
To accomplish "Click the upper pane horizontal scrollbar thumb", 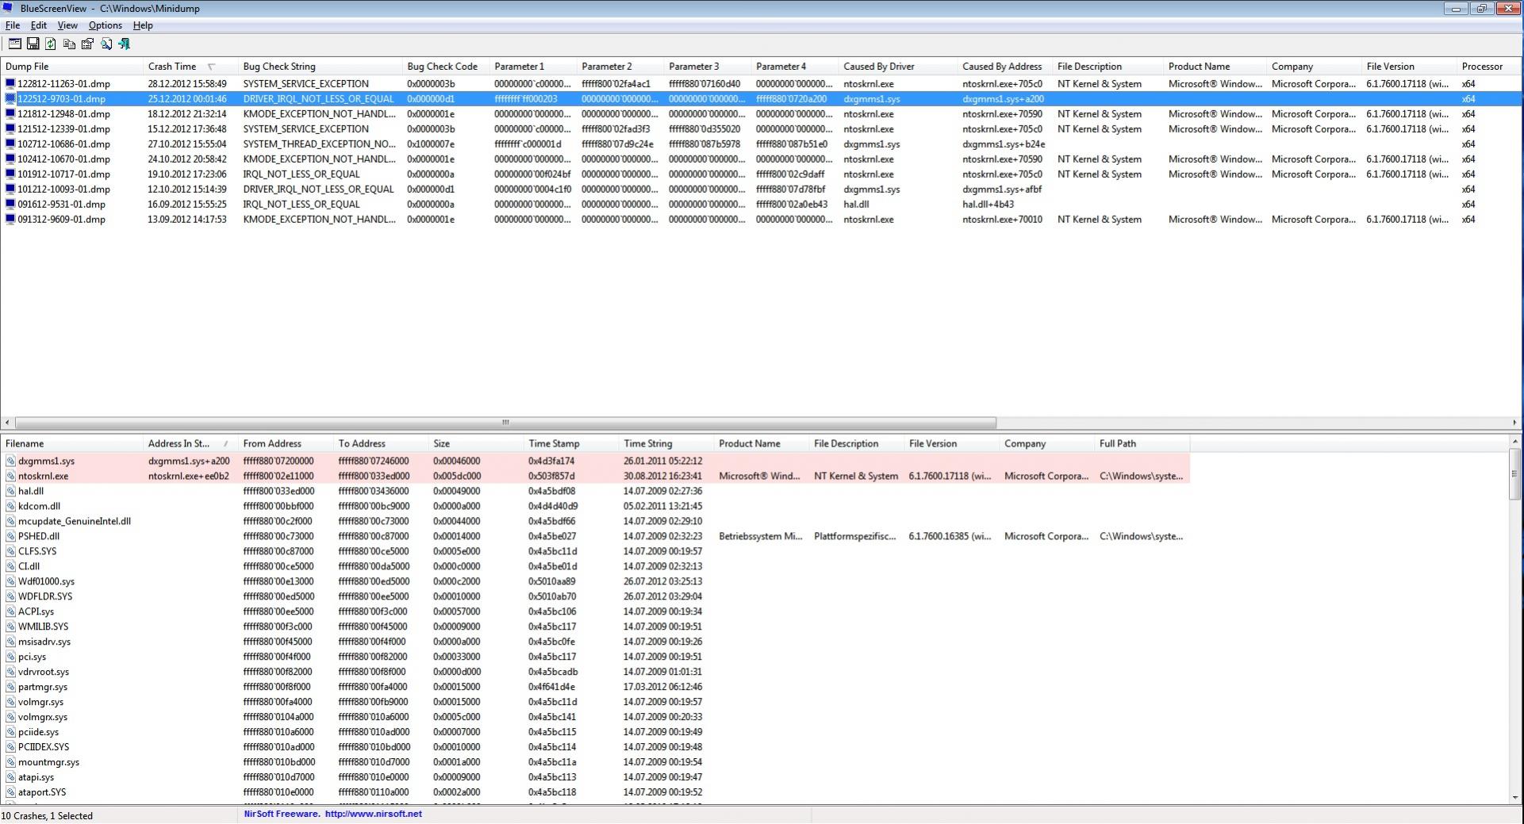I will click(x=505, y=423).
